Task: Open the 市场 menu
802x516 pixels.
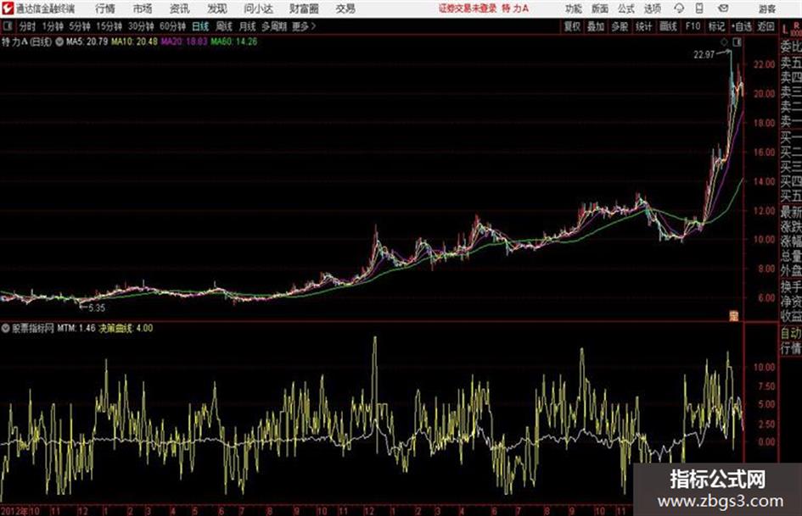Action: [143, 8]
